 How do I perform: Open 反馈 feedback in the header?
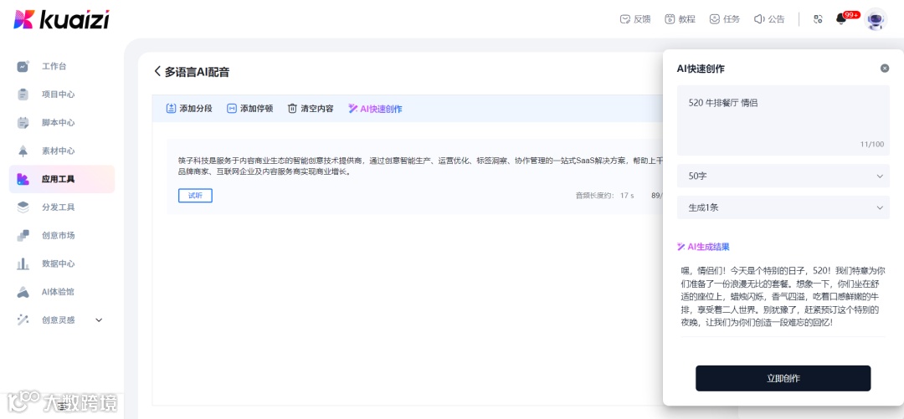(635, 19)
